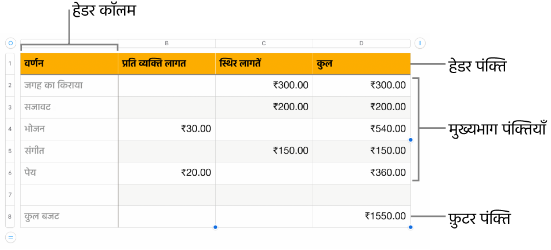551x250 pixels.
Task: Click the ₹30.00 cell for भोजन
Action: [x=166, y=129]
